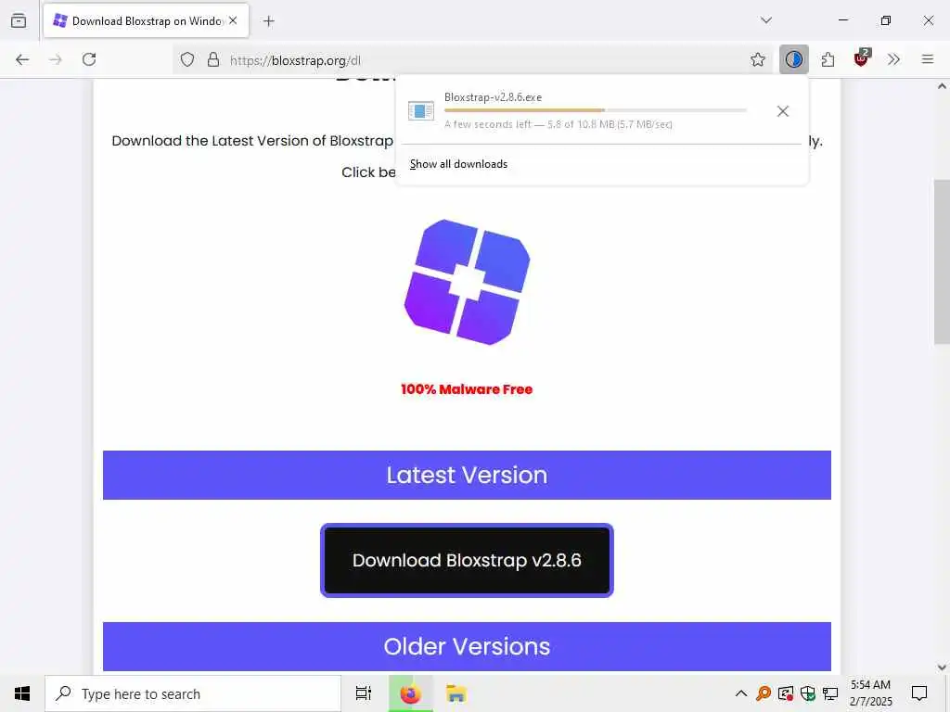
Task: Click the scrollbar up arrow
Action: (942, 86)
